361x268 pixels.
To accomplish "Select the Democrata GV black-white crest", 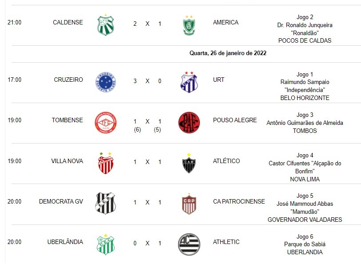I will click(x=106, y=204).
